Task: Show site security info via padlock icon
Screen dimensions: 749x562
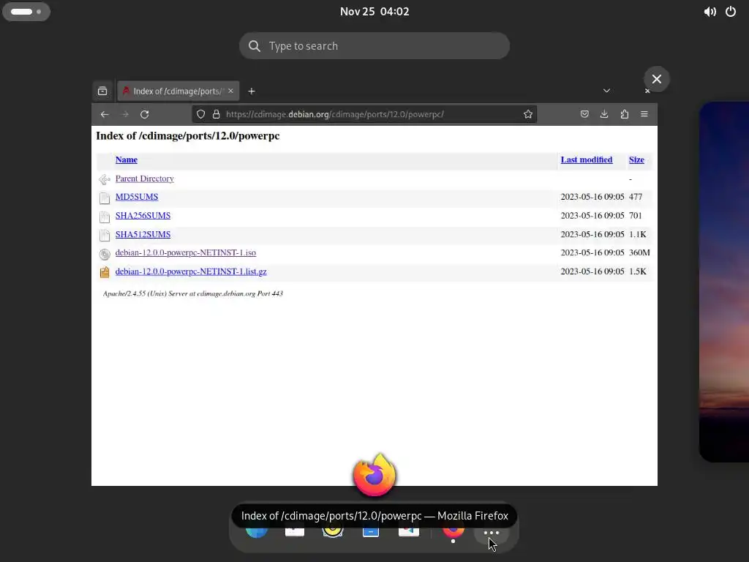Action: click(216, 114)
